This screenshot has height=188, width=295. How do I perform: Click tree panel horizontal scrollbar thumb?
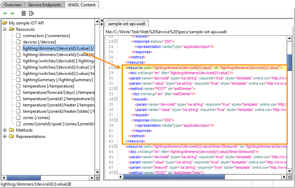click(x=24, y=177)
